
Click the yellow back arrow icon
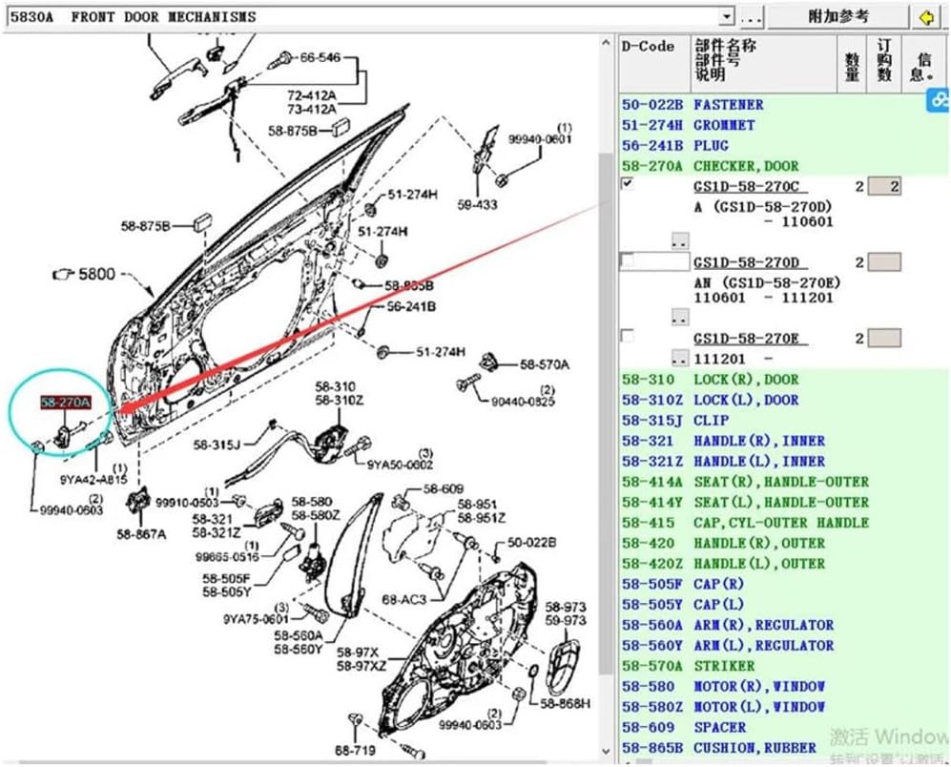tap(924, 17)
